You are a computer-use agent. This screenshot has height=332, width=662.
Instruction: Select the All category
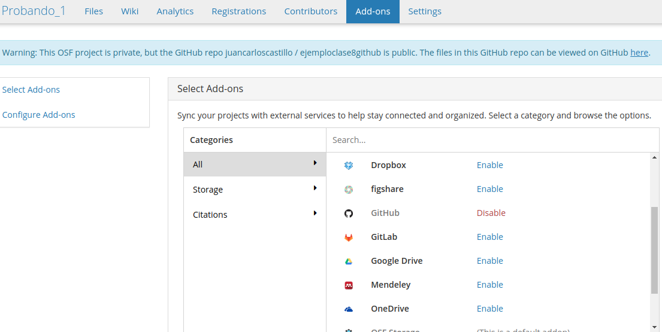[255, 165]
